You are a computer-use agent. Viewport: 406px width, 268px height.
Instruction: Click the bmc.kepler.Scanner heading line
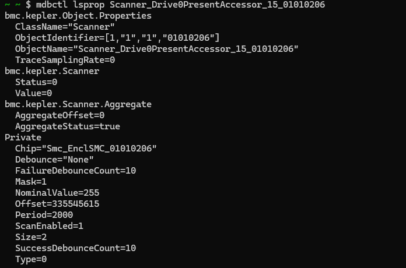coord(52,71)
